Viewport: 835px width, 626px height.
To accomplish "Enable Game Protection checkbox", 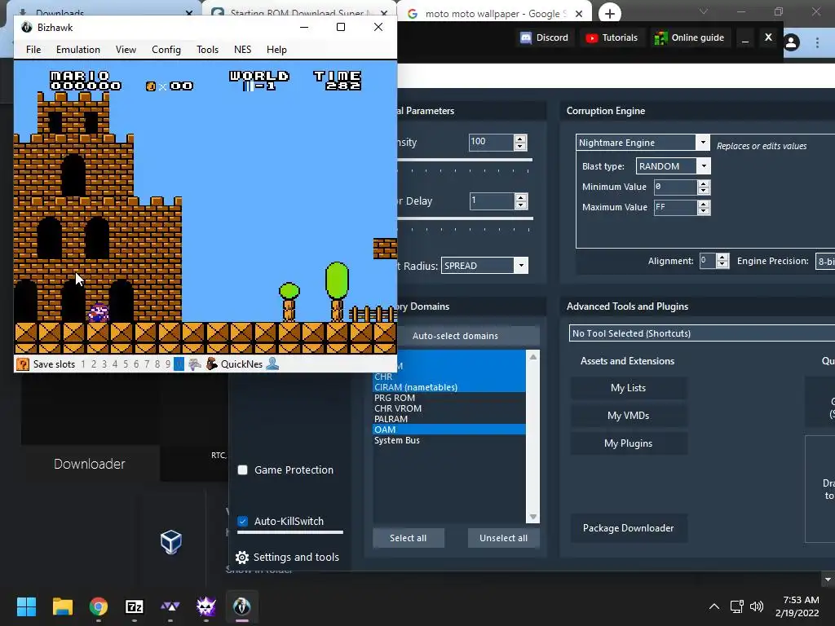I will 243,470.
